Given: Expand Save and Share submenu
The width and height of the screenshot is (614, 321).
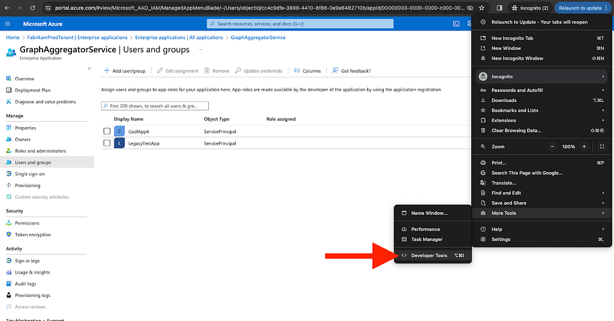Looking at the screenshot, I should 542,203.
